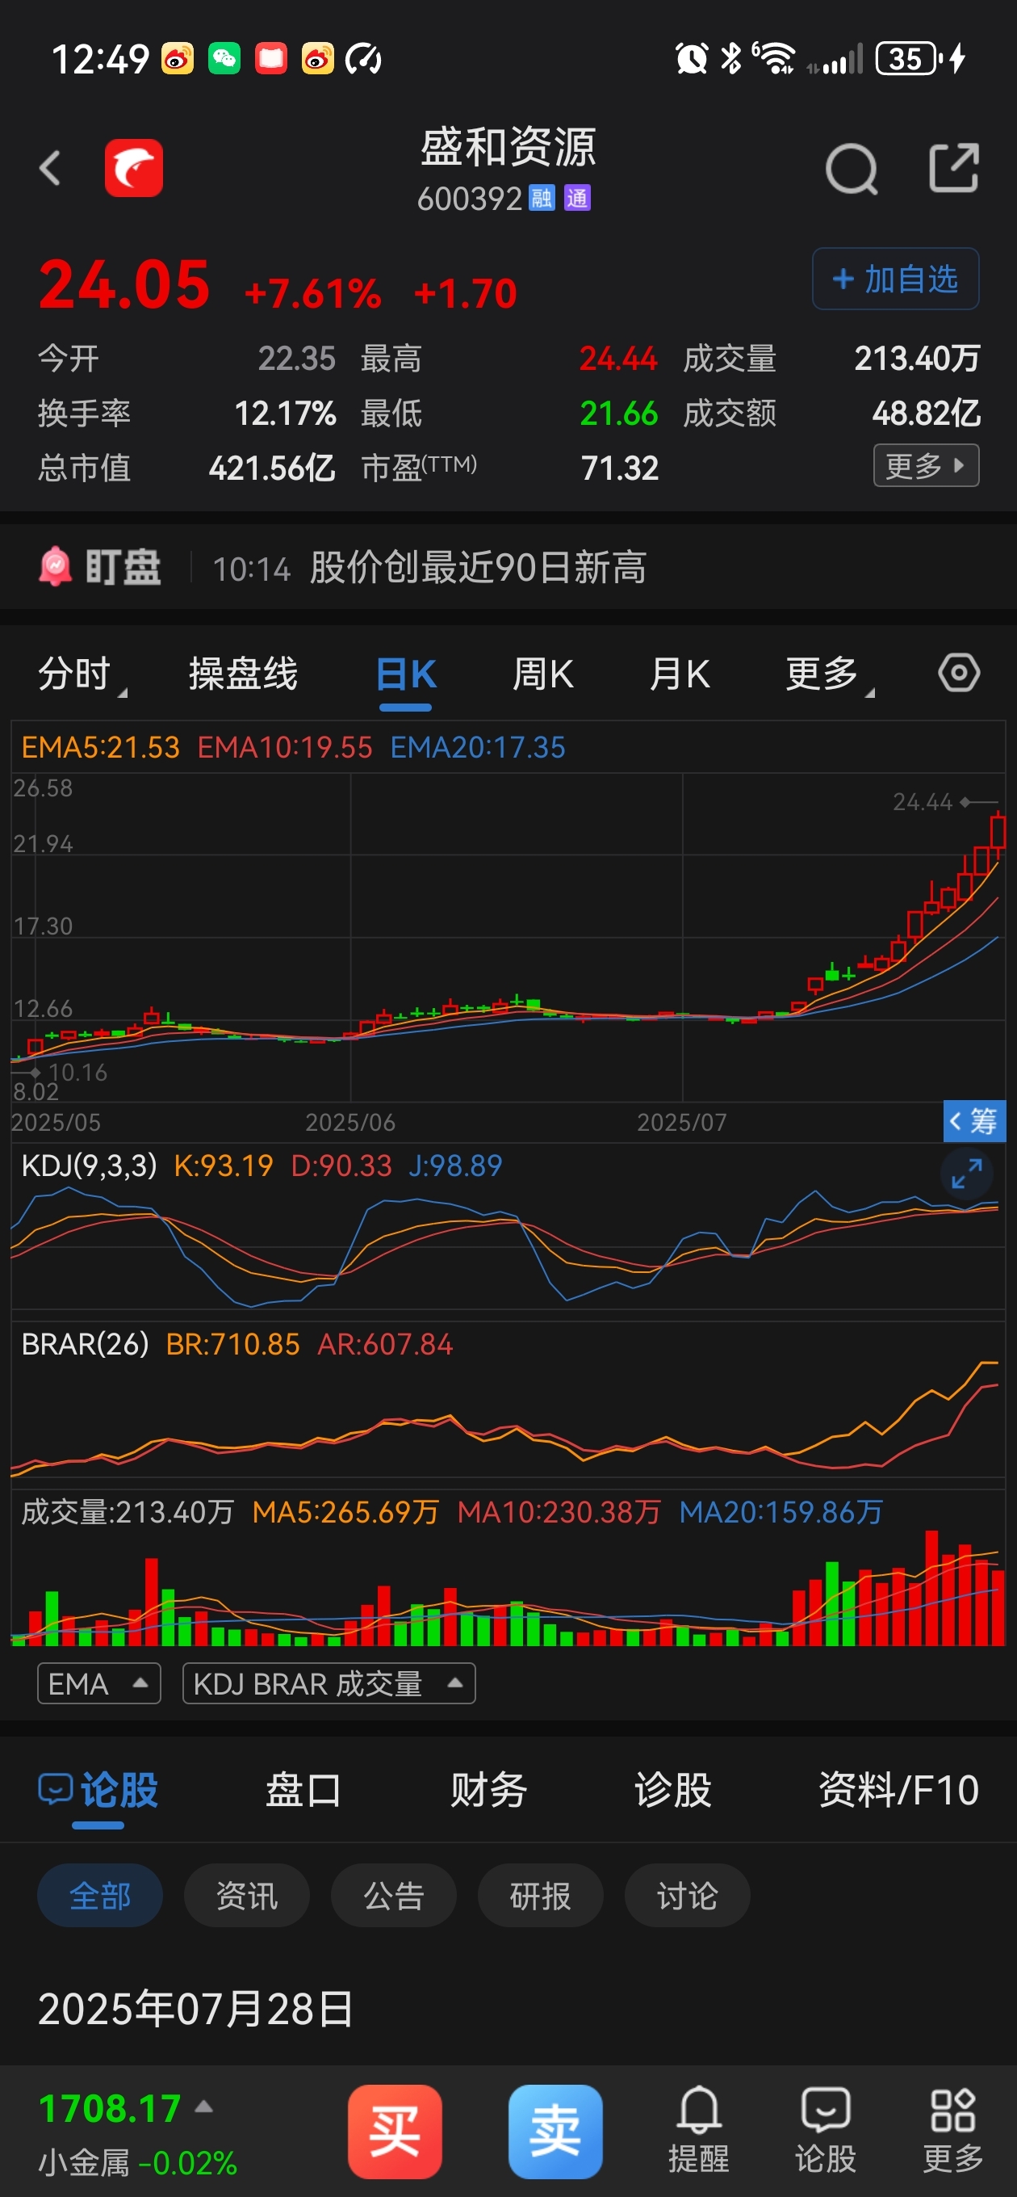Image resolution: width=1017 pixels, height=2197 pixels.
Task: Tap the KDJ(9,3,3) indicator label
Action: pyautogui.click(x=90, y=1166)
